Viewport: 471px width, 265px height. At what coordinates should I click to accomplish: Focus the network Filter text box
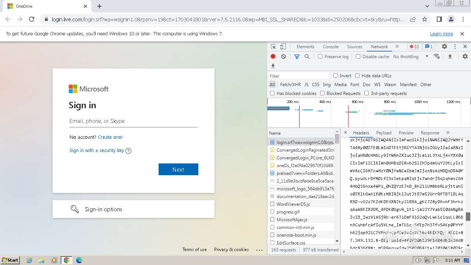(x=298, y=76)
